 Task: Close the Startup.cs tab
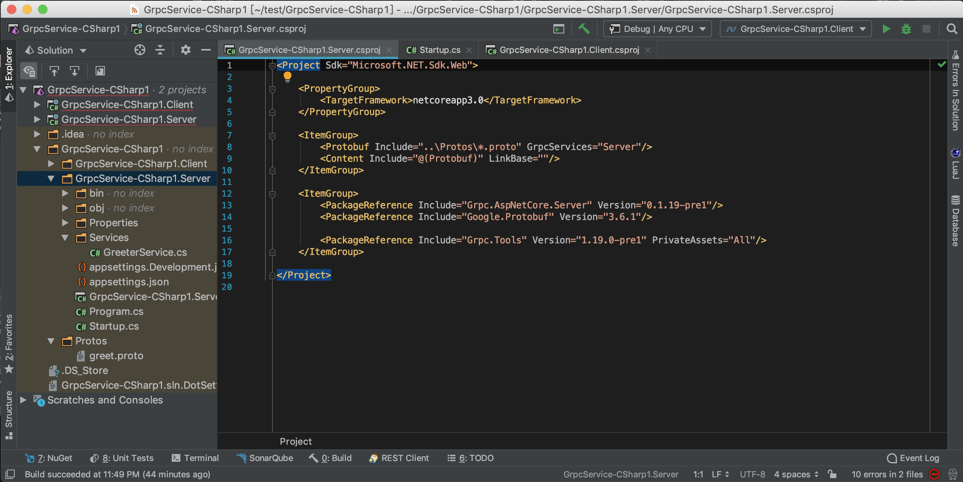click(469, 50)
